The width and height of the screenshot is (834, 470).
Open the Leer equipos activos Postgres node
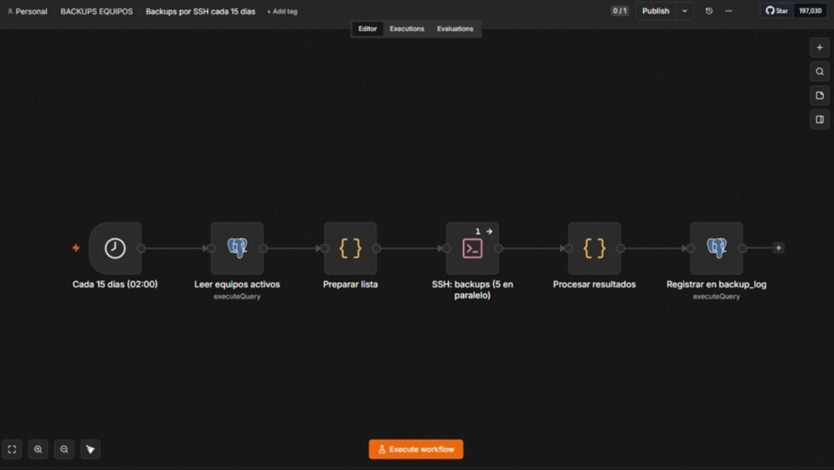point(237,248)
